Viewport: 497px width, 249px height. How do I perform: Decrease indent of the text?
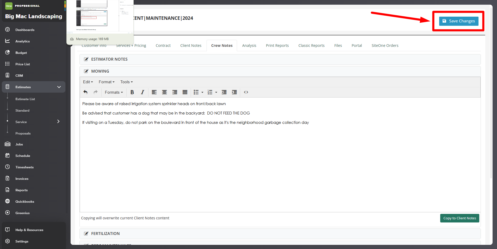[x=224, y=92]
